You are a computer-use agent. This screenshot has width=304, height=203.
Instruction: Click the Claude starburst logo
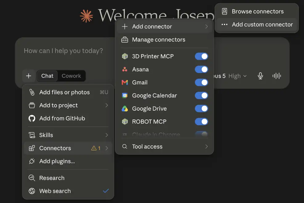(x=86, y=16)
